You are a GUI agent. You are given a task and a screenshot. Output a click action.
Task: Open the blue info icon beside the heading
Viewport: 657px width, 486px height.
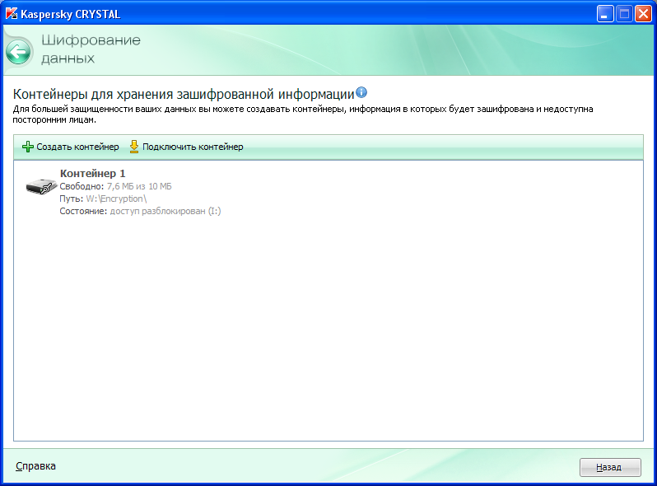(361, 92)
